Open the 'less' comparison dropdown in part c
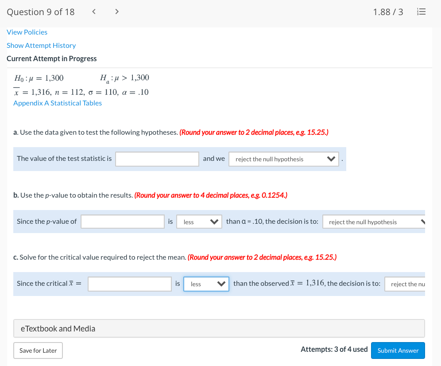Screen dimensions: 441x366 [x=206, y=284]
